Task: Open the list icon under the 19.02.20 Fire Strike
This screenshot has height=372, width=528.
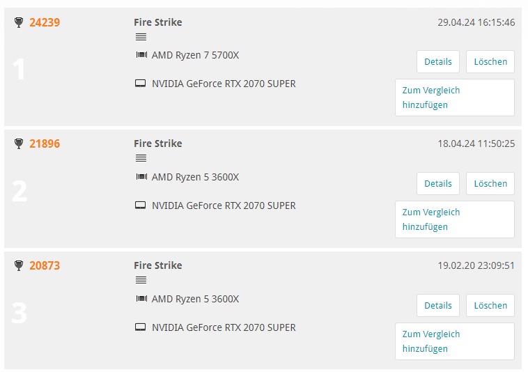Action: tap(141, 280)
